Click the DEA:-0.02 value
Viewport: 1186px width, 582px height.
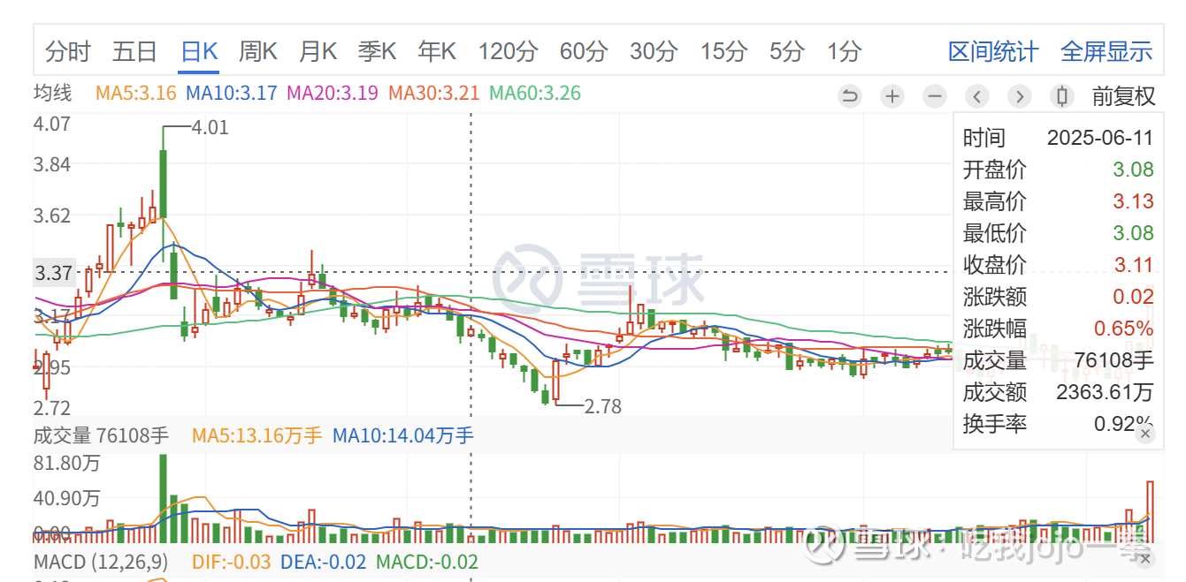[x=323, y=562]
